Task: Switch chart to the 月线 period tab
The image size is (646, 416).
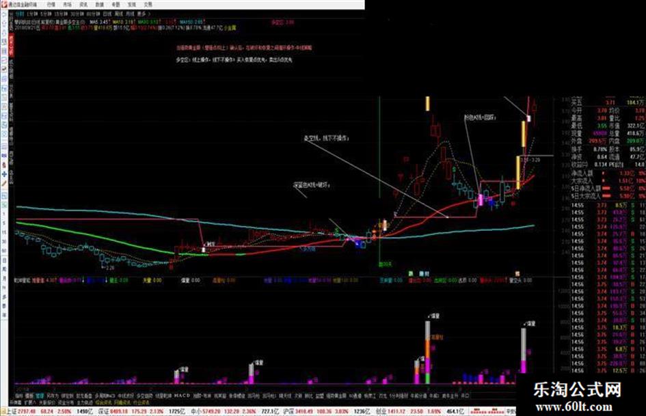Action: click(130, 14)
